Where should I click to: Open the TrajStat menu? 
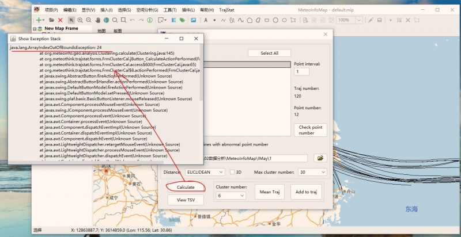226,10
